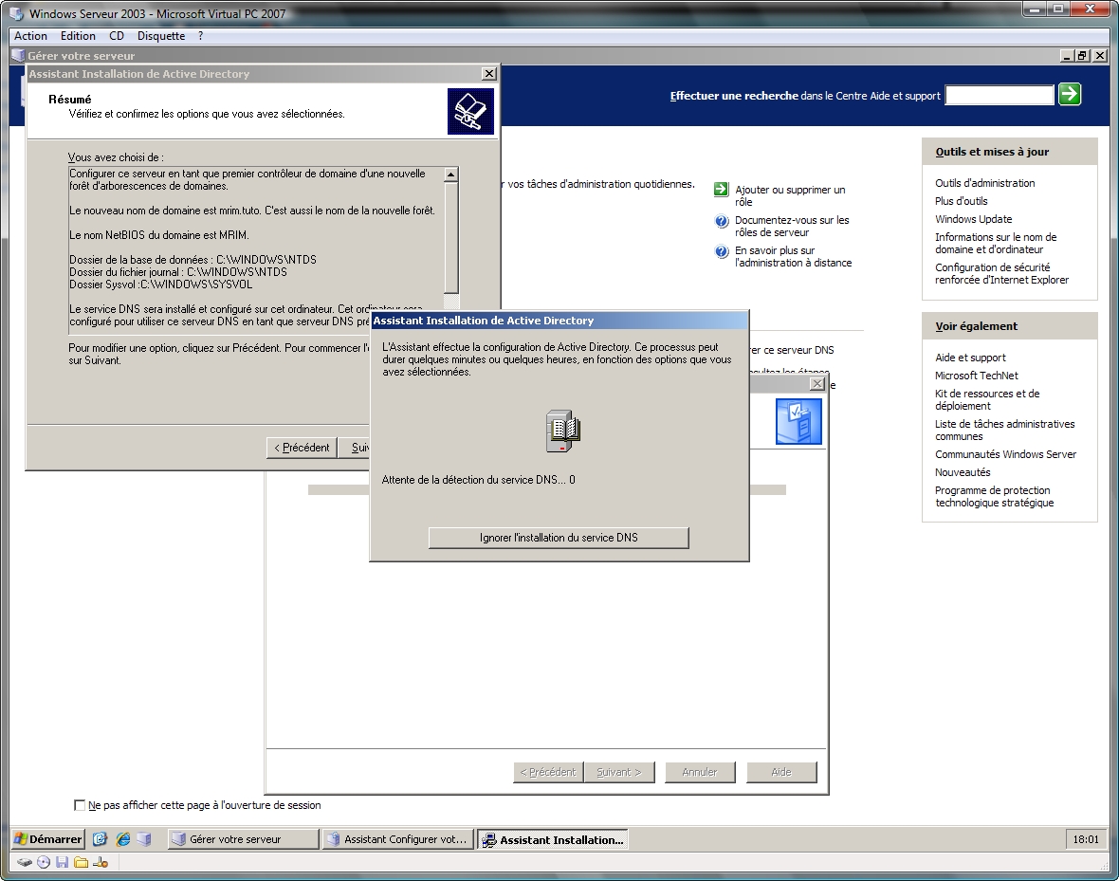Click Ignorer l'installation du service DNS
1119x881 pixels.
(559, 538)
